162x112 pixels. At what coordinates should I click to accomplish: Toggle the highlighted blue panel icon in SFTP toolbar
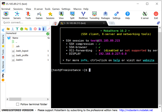click(44, 29)
